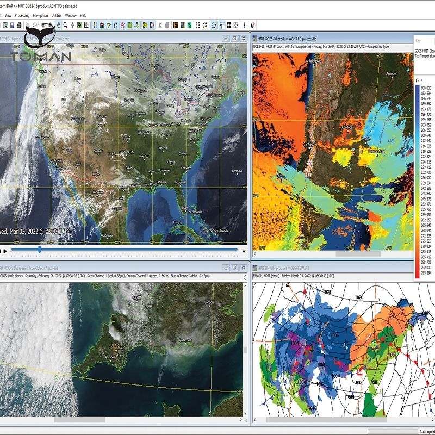Open the Navigation menu
The width and height of the screenshot is (435, 435).
pyautogui.click(x=40, y=16)
